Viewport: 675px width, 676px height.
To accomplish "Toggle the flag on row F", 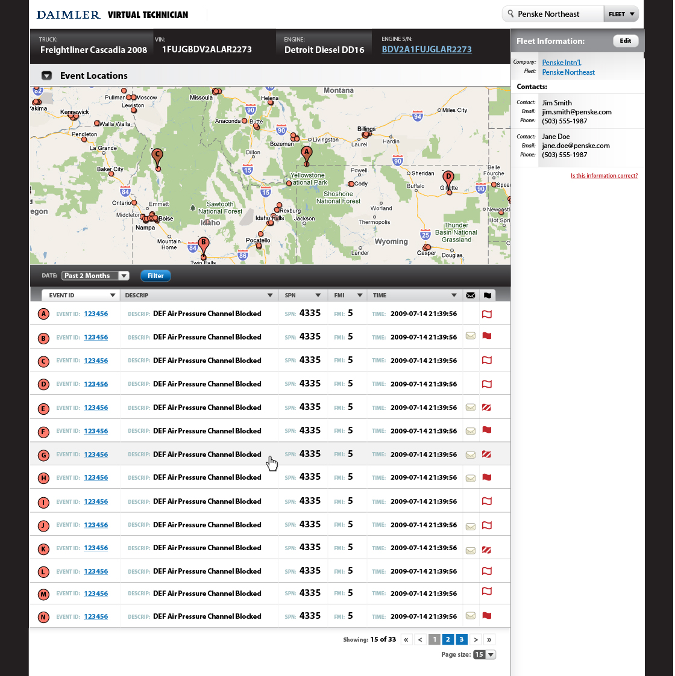I will click(x=487, y=430).
